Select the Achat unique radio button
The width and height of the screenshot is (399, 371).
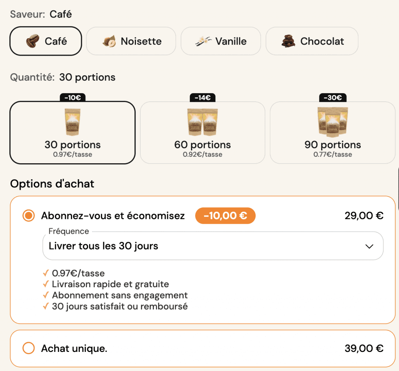point(28,348)
